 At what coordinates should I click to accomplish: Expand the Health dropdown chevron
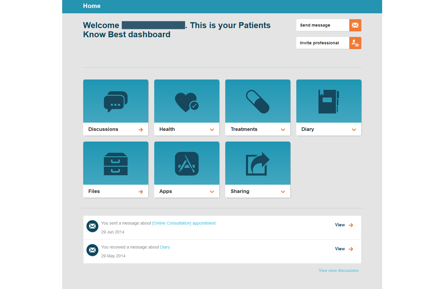coord(212,129)
